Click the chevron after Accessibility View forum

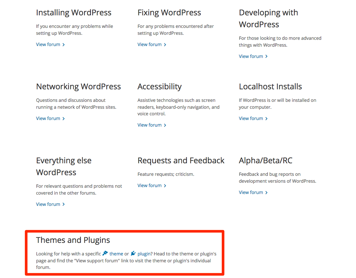point(165,125)
